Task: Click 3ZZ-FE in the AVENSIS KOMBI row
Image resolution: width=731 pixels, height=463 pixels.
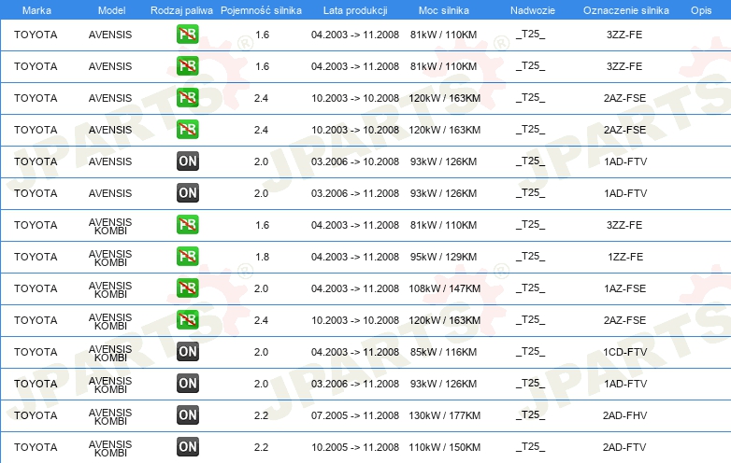Action: (x=624, y=225)
